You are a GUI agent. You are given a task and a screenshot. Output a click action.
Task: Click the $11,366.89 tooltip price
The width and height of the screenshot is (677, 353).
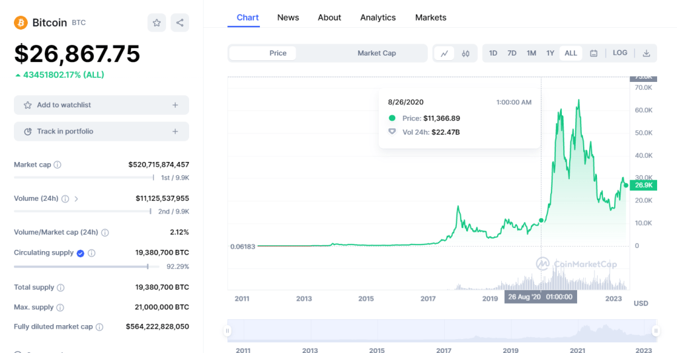(x=441, y=118)
